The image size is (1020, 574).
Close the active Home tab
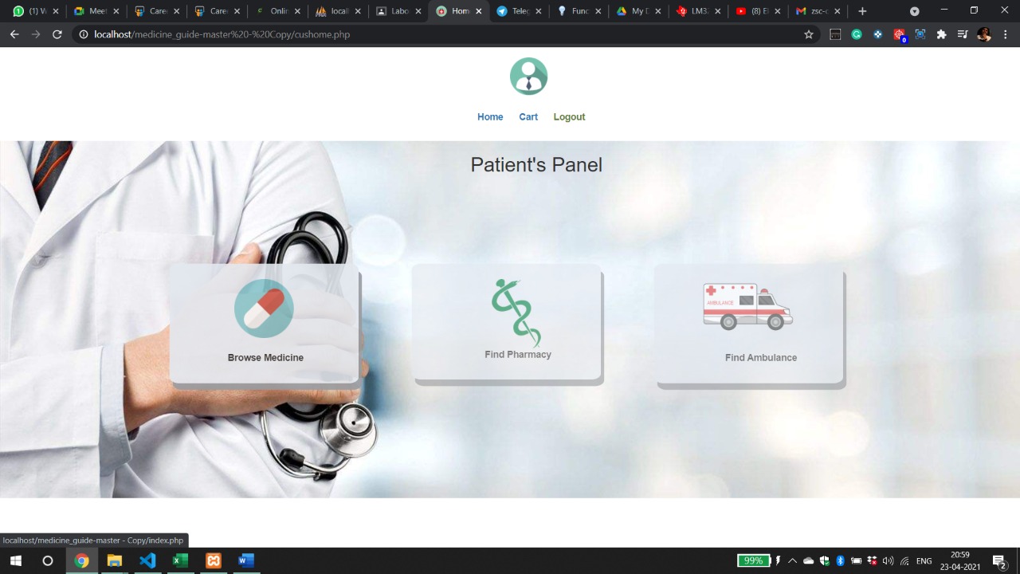[x=479, y=11]
